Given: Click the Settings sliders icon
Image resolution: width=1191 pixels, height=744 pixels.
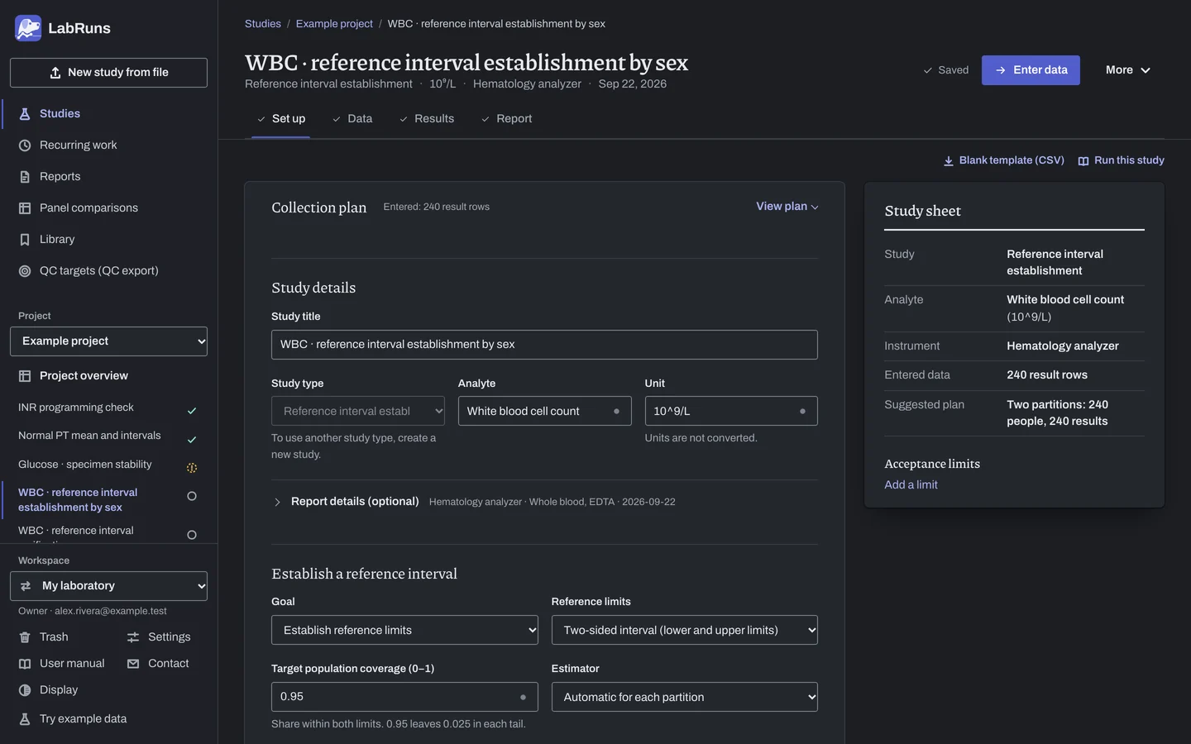Looking at the screenshot, I should [x=133, y=637].
